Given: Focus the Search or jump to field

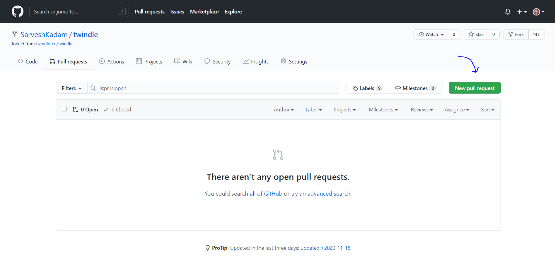Looking at the screenshot, I should click(x=79, y=11).
